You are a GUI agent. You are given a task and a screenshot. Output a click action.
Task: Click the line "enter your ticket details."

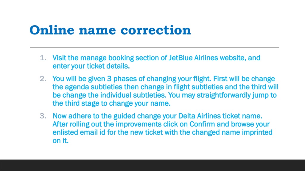click(x=91, y=66)
